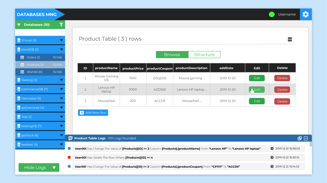Image resolution: width=327 pixels, height=183 pixels.
Task: Click the database icon beside gsStock
Action: tap(19, 135)
